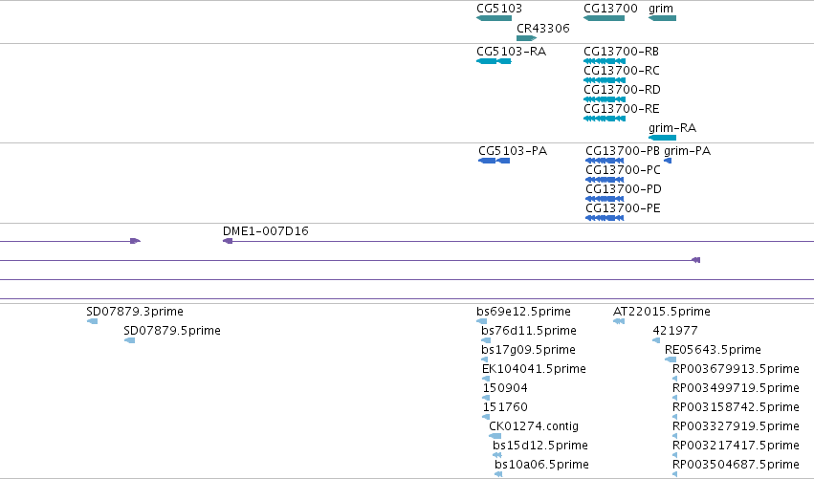
Task: Select the RP003679913.5prime marker
Action: pos(675,379)
